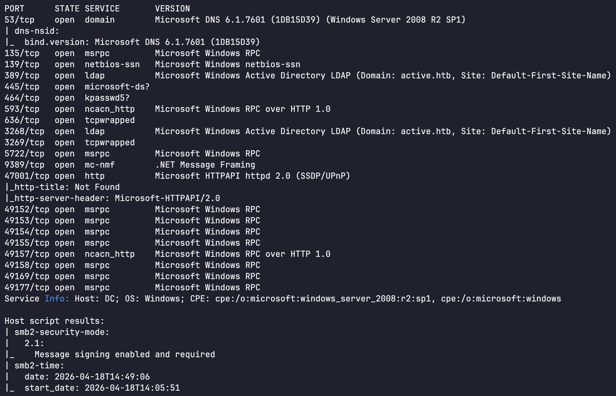Click the "http-title: Not Found" line
This screenshot has height=396, width=616.
pyautogui.click(x=67, y=187)
